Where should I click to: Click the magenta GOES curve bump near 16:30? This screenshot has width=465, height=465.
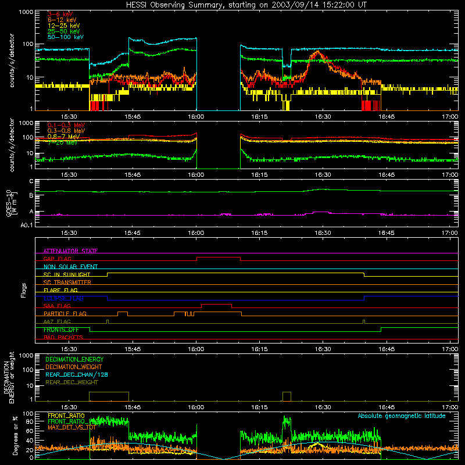pyautogui.click(x=321, y=212)
